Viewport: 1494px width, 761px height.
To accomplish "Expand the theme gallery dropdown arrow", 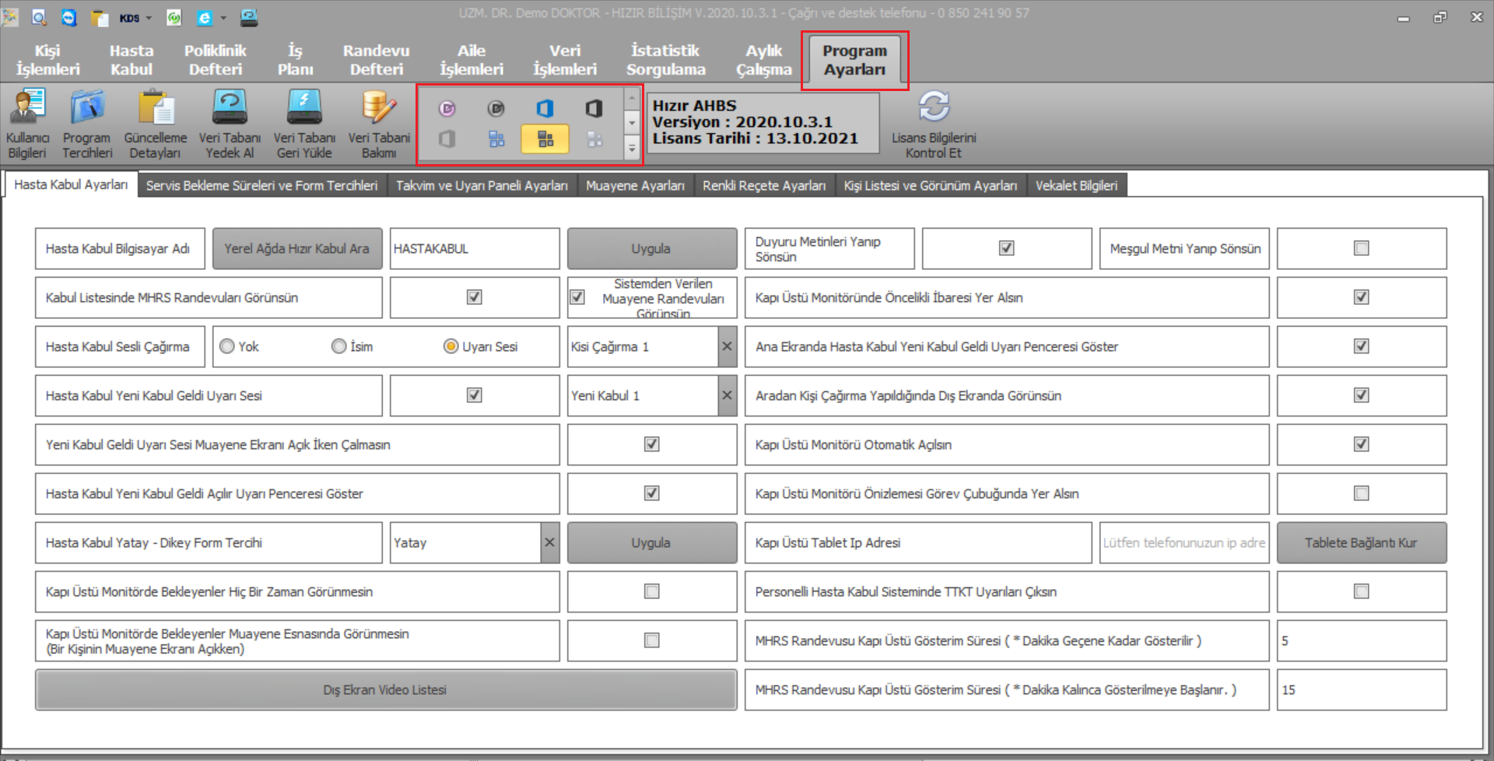I will pos(632,148).
